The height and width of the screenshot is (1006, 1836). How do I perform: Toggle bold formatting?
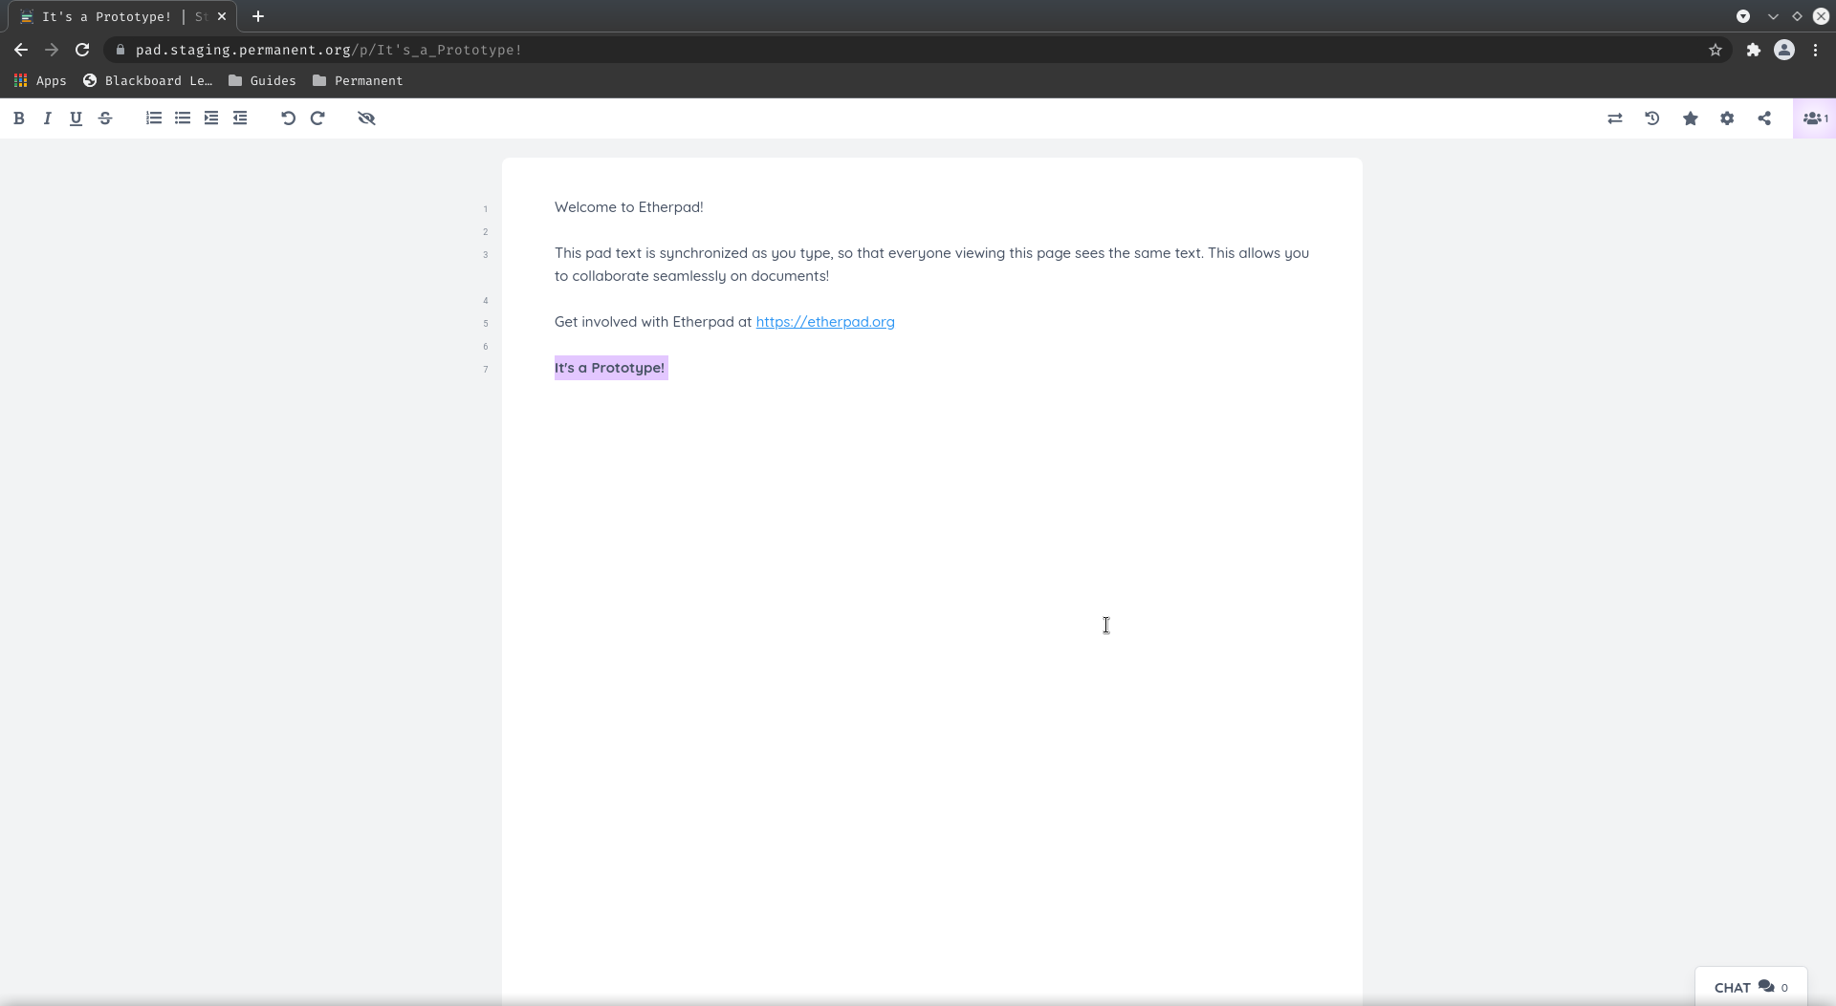point(18,118)
